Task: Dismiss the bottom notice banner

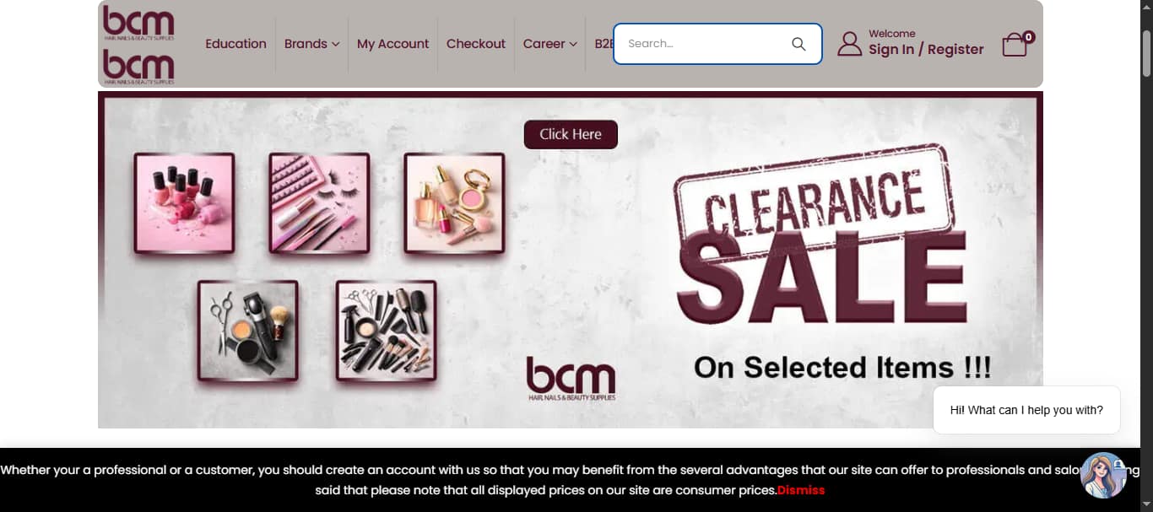Action: pos(801,490)
